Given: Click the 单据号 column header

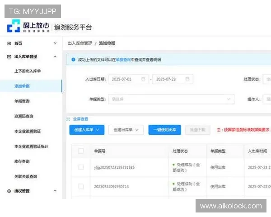Looking at the screenshot, I should 100,151.
